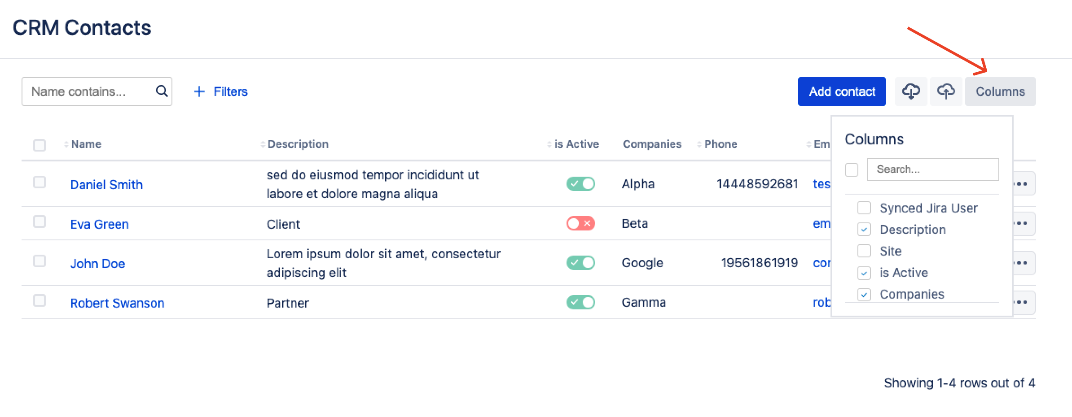Click the cloud download export icon

click(x=911, y=91)
